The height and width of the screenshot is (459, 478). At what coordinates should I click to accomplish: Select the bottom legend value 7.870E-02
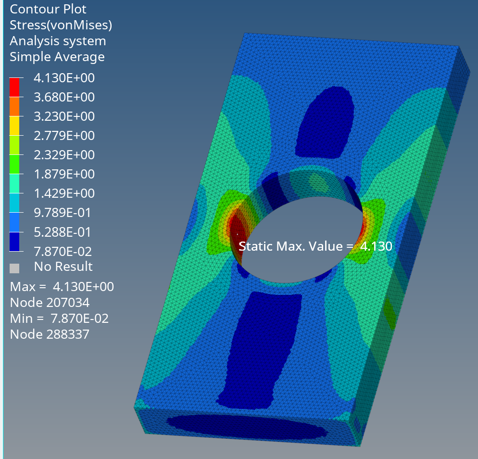coord(63,252)
